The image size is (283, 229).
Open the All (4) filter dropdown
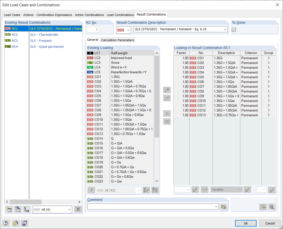(x=69, y=210)
